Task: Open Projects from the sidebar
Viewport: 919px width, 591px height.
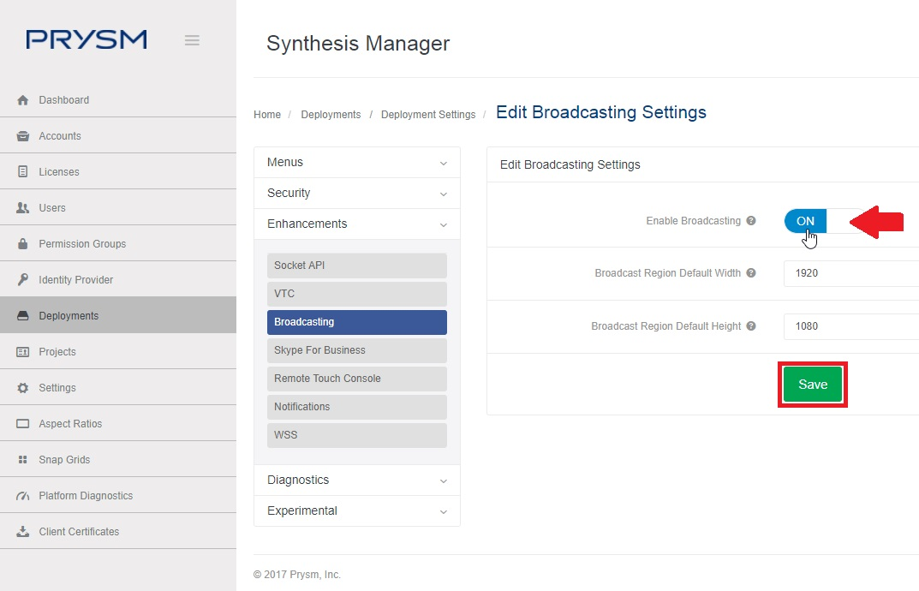Action: 118,351
